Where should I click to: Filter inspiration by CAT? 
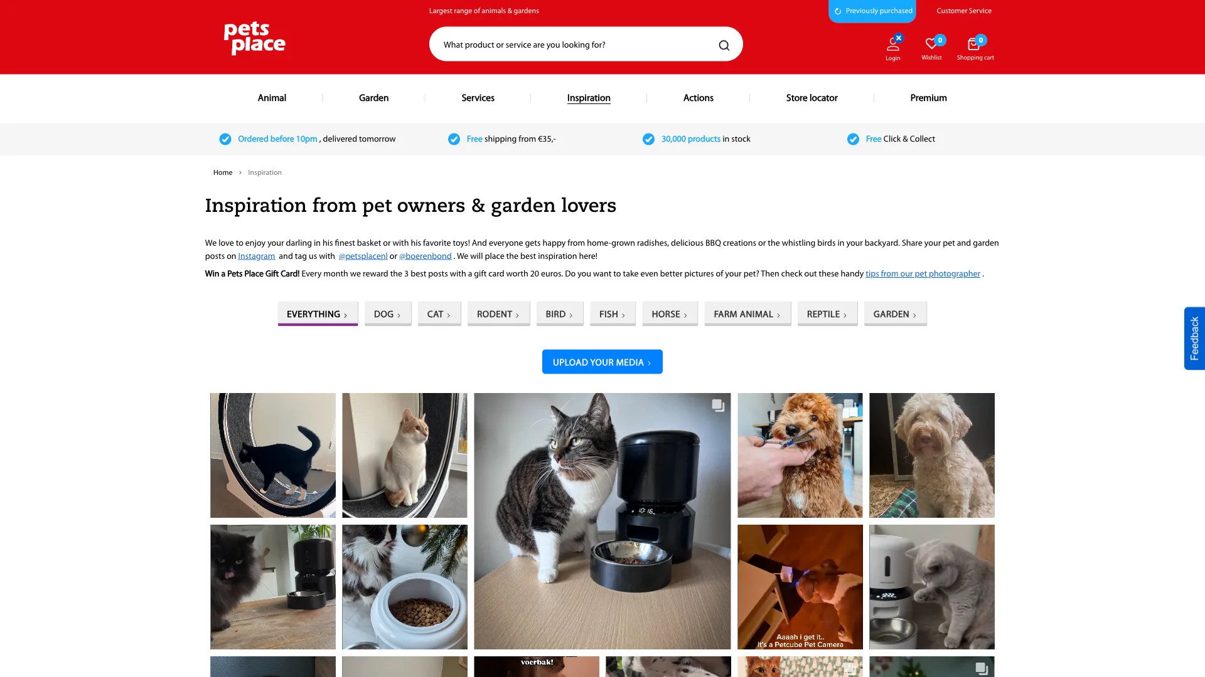tap(439, 314)
